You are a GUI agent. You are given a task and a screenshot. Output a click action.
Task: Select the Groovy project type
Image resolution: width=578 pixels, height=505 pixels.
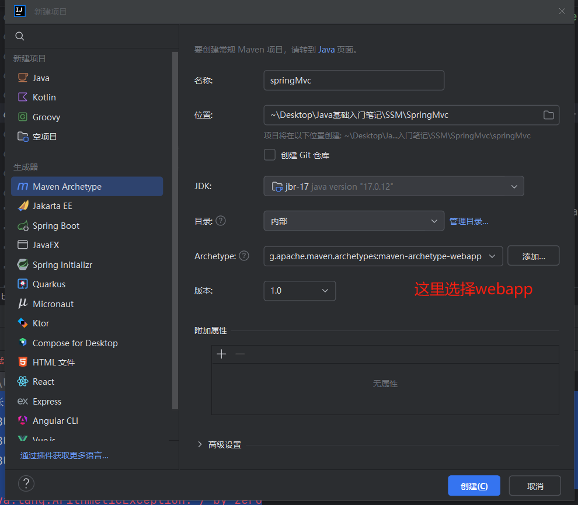point(46,117)
